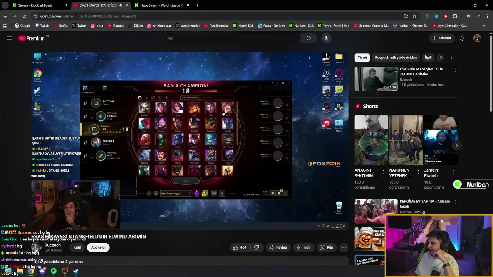Open the apps grid in the bookmarks bar

(5, 26)
